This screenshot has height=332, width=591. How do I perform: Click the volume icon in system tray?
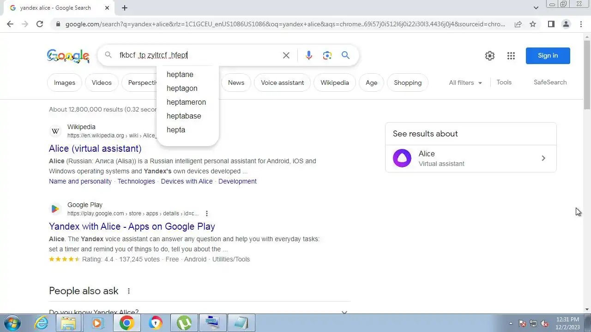(x=544, y=323)
